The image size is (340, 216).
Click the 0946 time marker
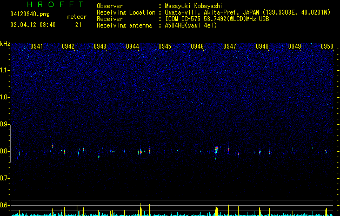pos(197,46)
